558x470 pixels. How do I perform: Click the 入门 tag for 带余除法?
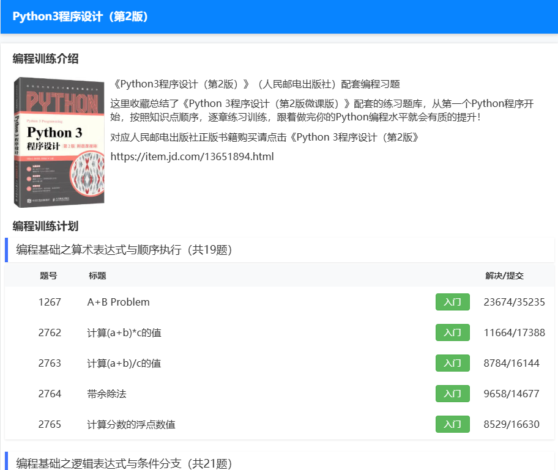pos(453,394)
